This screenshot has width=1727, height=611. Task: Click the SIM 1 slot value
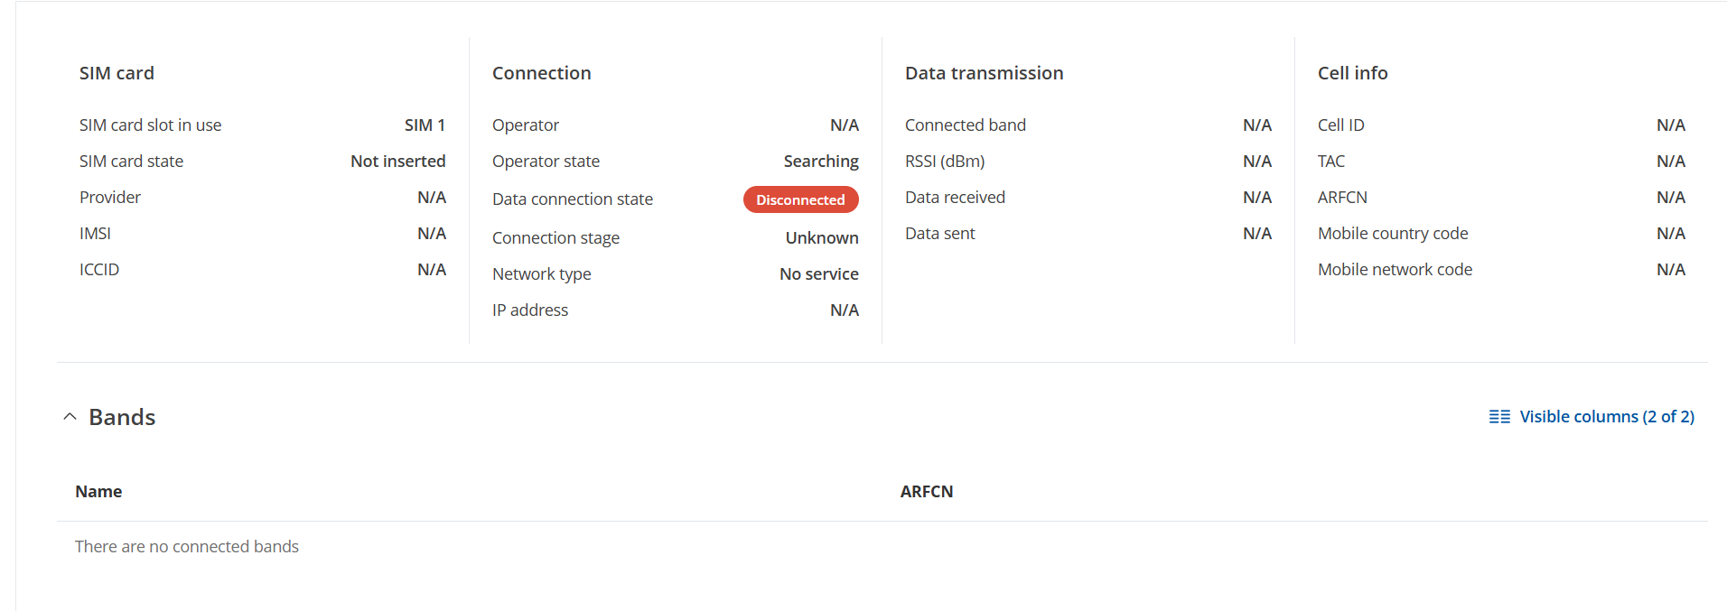[425, 125]
